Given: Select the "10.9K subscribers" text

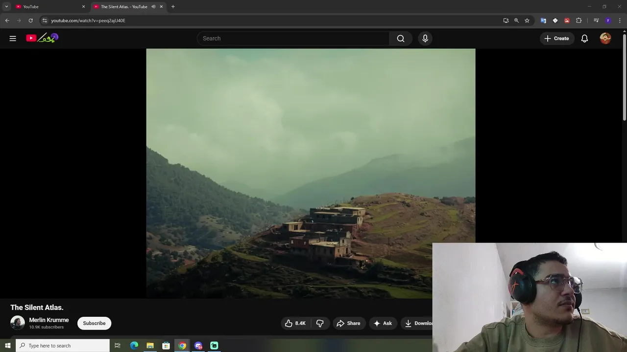Looking at the screenshot, I should click(47, 327).
